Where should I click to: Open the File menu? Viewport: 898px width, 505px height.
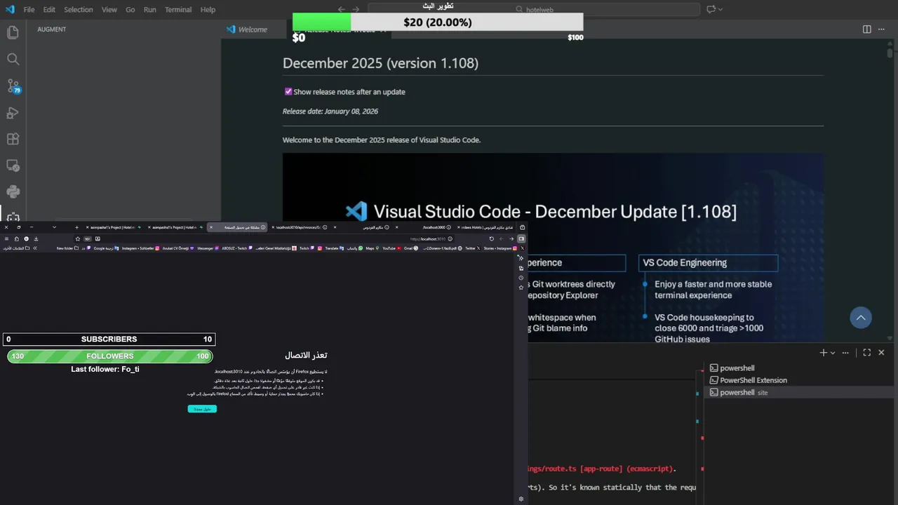tap(29, 9)
